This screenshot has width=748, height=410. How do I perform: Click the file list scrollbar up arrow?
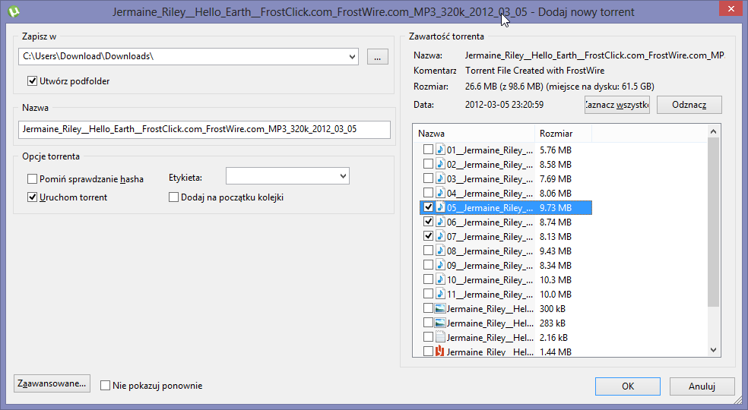pos(713,131)
